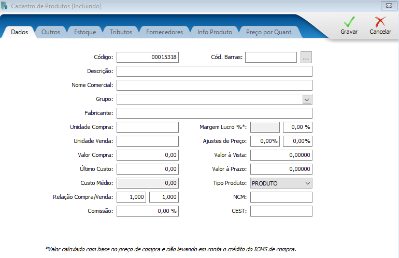This screenshot has height=258, width=399.
Task: Open the Estoque tab
Action: click(x=84, y=32)
